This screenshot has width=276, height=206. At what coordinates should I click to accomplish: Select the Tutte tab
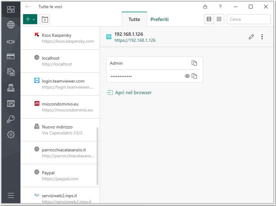pos(134,19)
